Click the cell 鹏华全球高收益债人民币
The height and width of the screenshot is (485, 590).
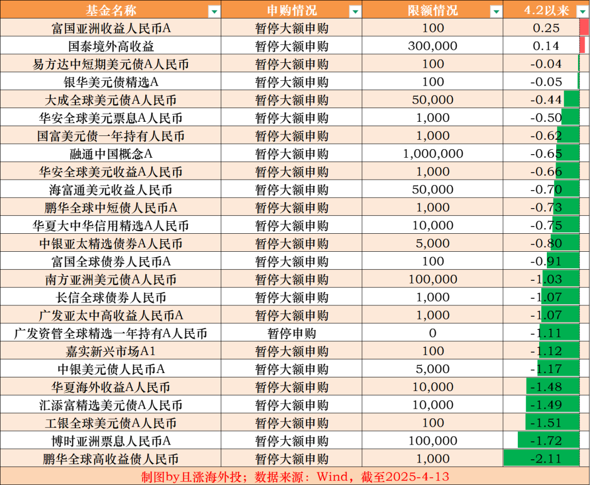coord(110,459)
